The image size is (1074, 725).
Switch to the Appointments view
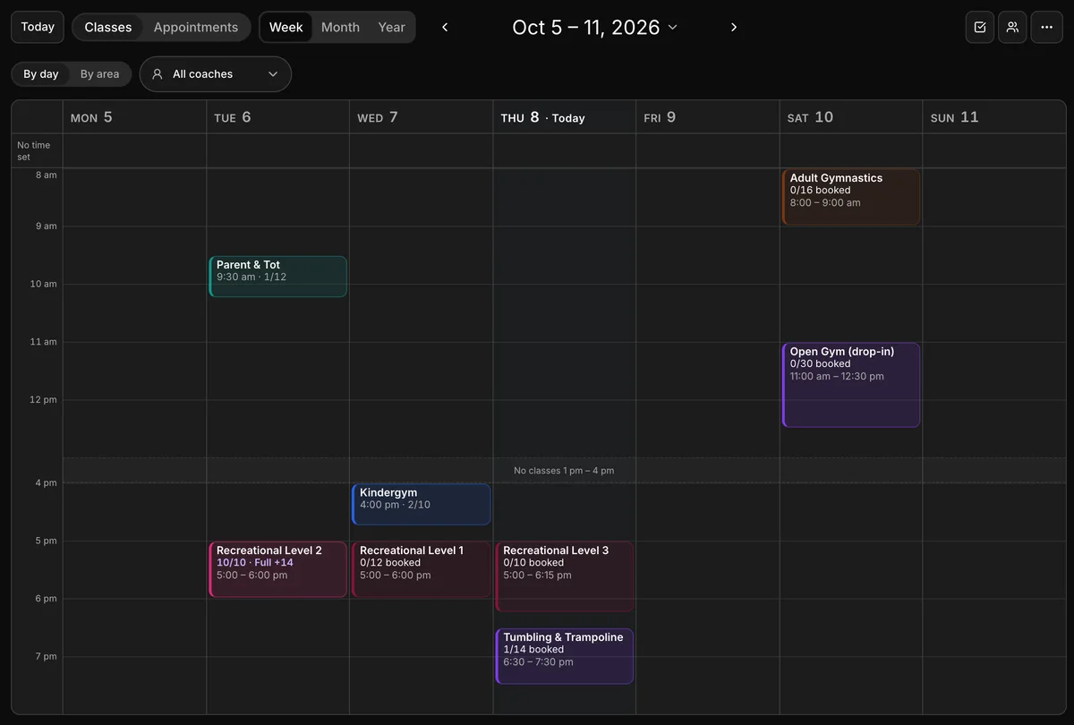(x=196, y=27)
